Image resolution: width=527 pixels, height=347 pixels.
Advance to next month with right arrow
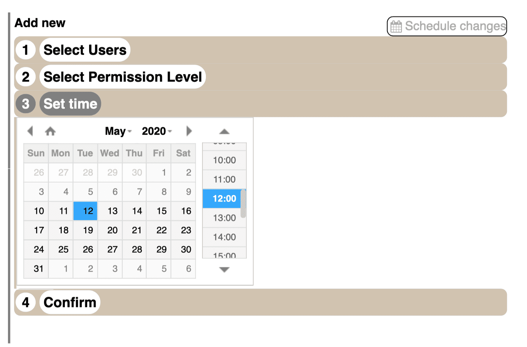coord(189,131)
